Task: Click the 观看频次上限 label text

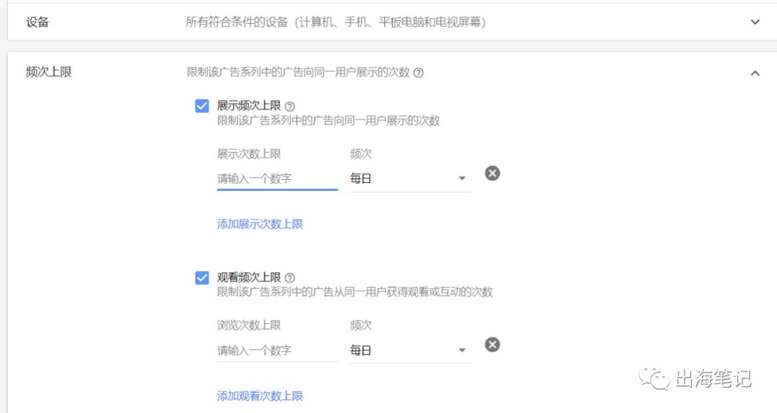Action: pos(249,278)
